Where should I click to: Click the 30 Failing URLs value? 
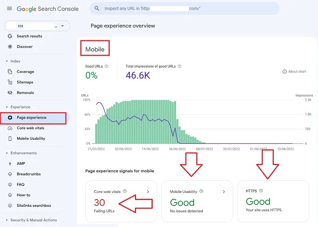click(100, 203)
